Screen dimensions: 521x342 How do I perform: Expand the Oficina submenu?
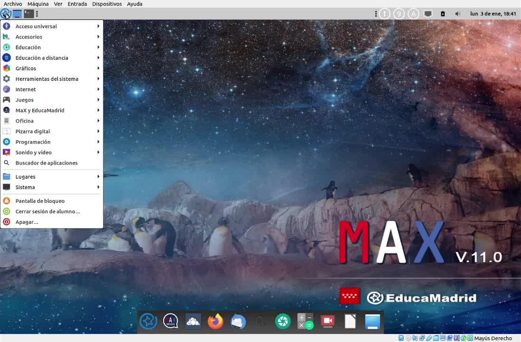click(52, 121)
